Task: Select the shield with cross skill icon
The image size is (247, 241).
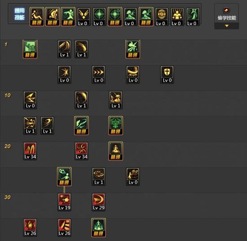Action: click(167, 75)
